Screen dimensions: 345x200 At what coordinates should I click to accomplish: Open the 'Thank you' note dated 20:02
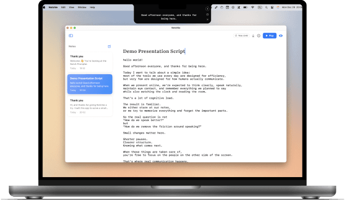click(x=90, y=106)
